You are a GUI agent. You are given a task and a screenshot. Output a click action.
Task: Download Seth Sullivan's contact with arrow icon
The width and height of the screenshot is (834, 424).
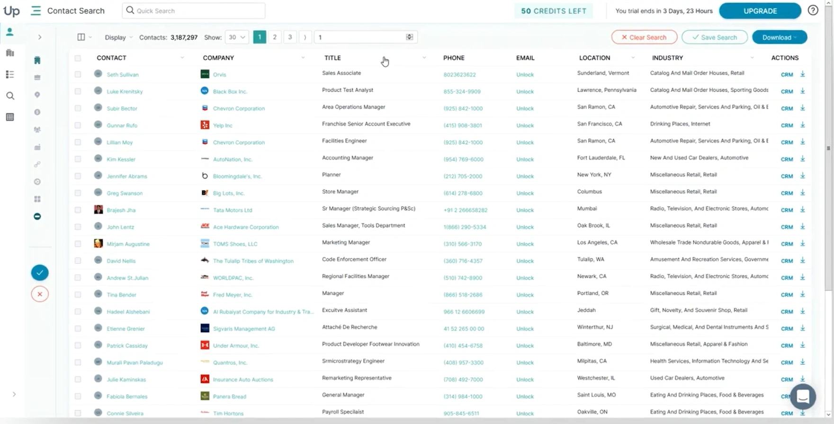[803, 74]
